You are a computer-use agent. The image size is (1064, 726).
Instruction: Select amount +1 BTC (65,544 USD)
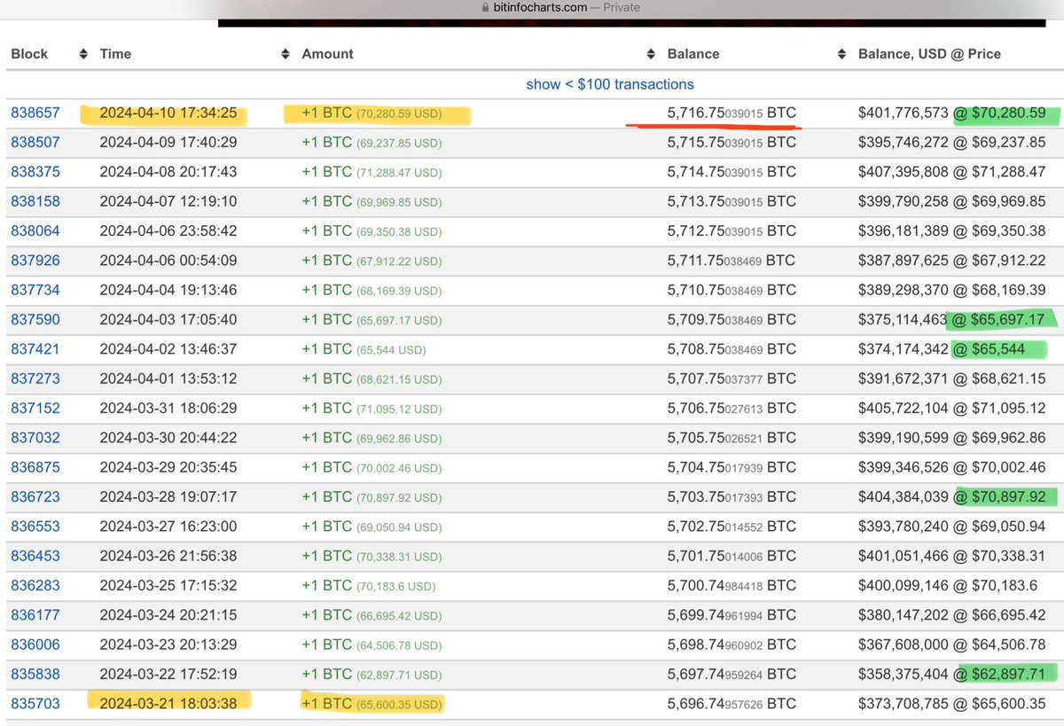click(x=364, y=349)
